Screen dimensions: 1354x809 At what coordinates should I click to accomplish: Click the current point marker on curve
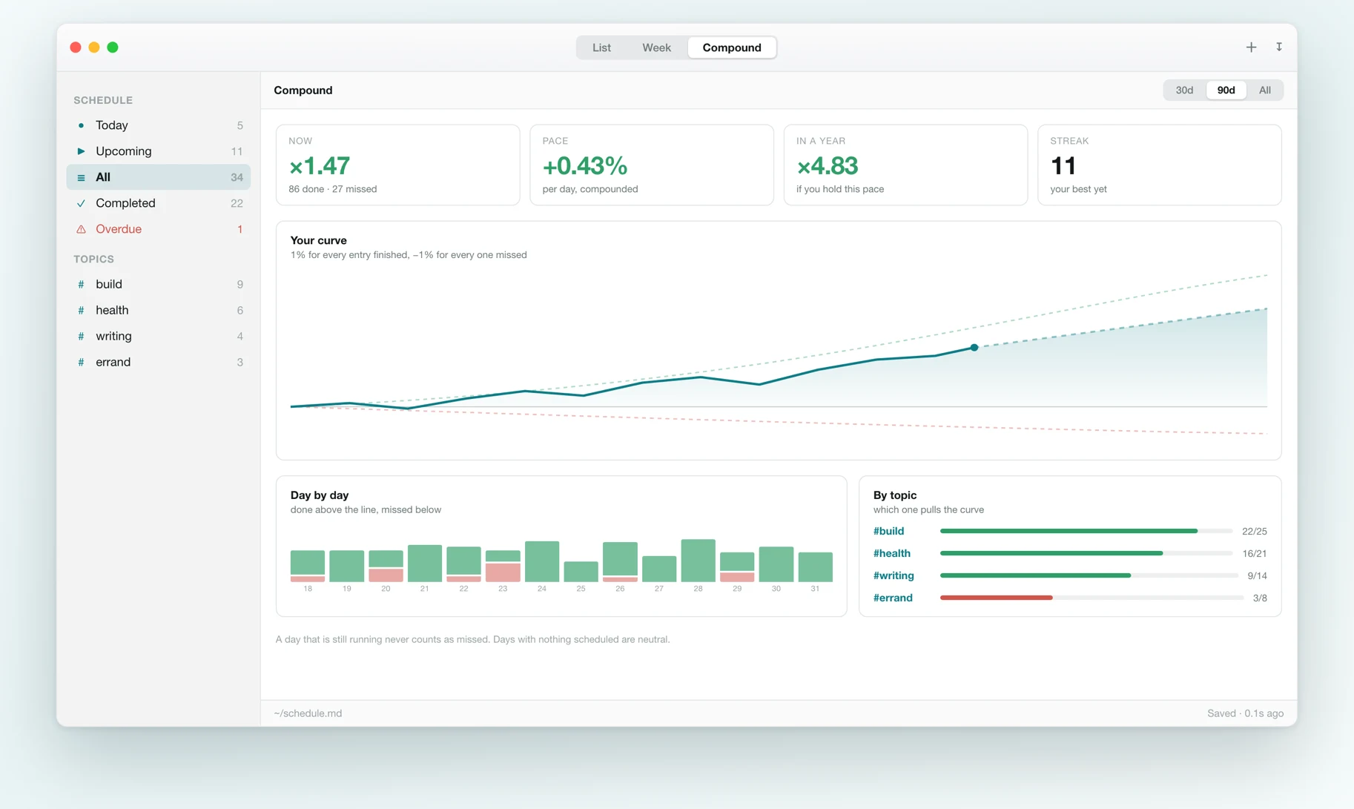974,347
